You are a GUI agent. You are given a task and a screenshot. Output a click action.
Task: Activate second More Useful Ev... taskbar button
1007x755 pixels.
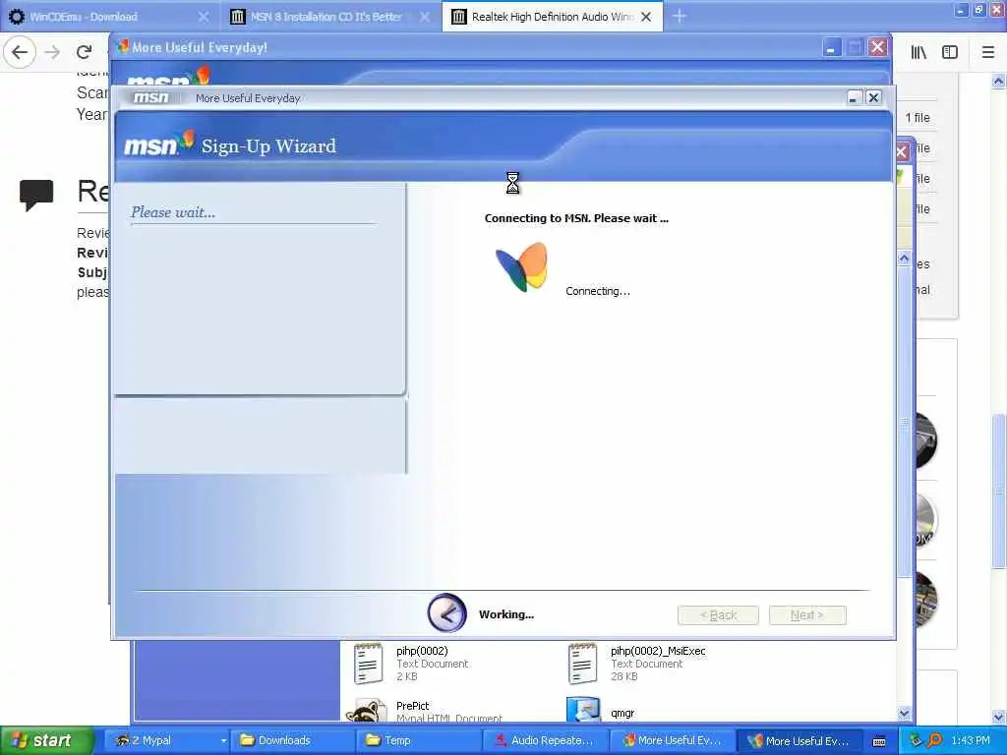[799, 740]
